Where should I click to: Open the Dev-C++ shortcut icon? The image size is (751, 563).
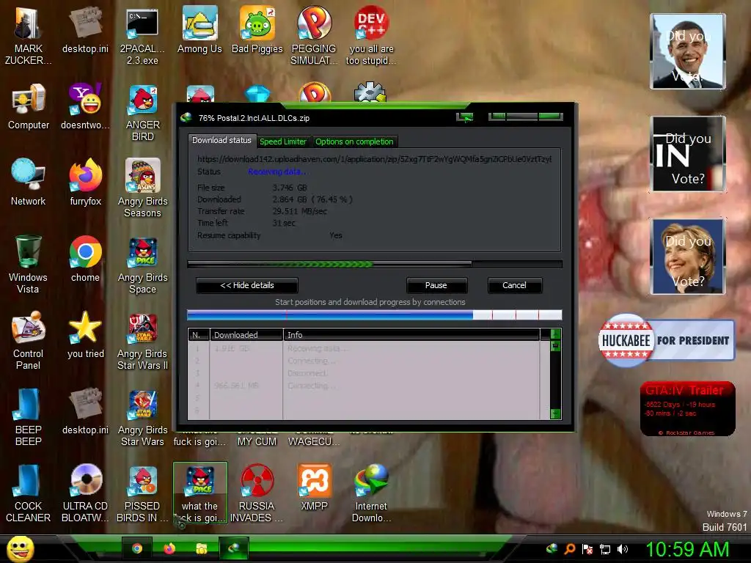(371, 36)
